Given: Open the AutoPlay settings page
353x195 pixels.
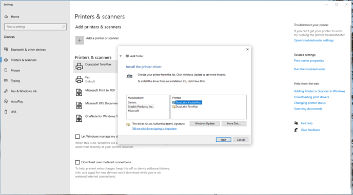Looking at the screenshot, I should 17,101.
